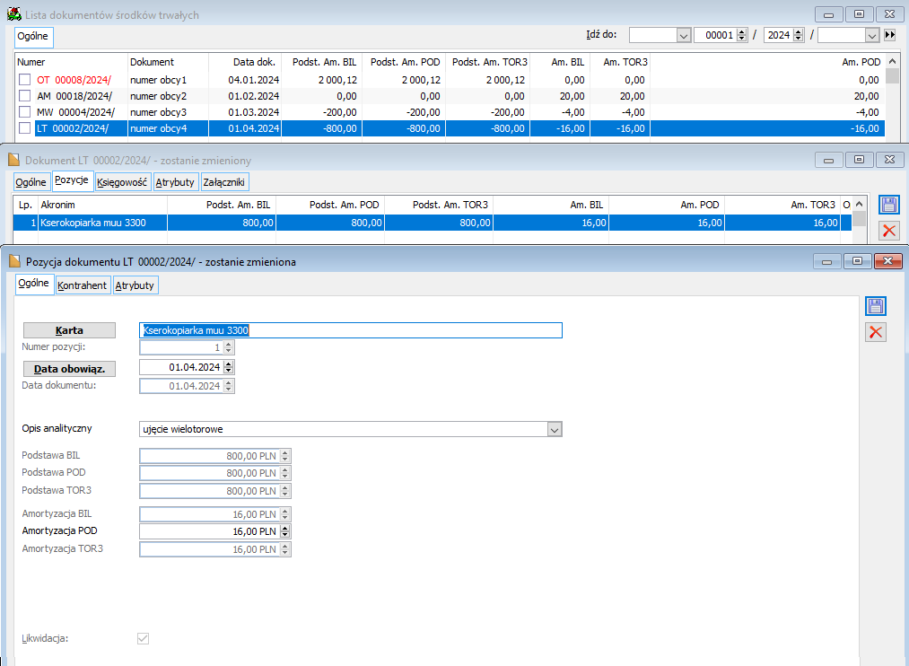The height and width of the screenshot is (666, 909).
Task: Select position row Kserokopiarka muu 3300 in Pozycje
Action: (x=433, y=223)
